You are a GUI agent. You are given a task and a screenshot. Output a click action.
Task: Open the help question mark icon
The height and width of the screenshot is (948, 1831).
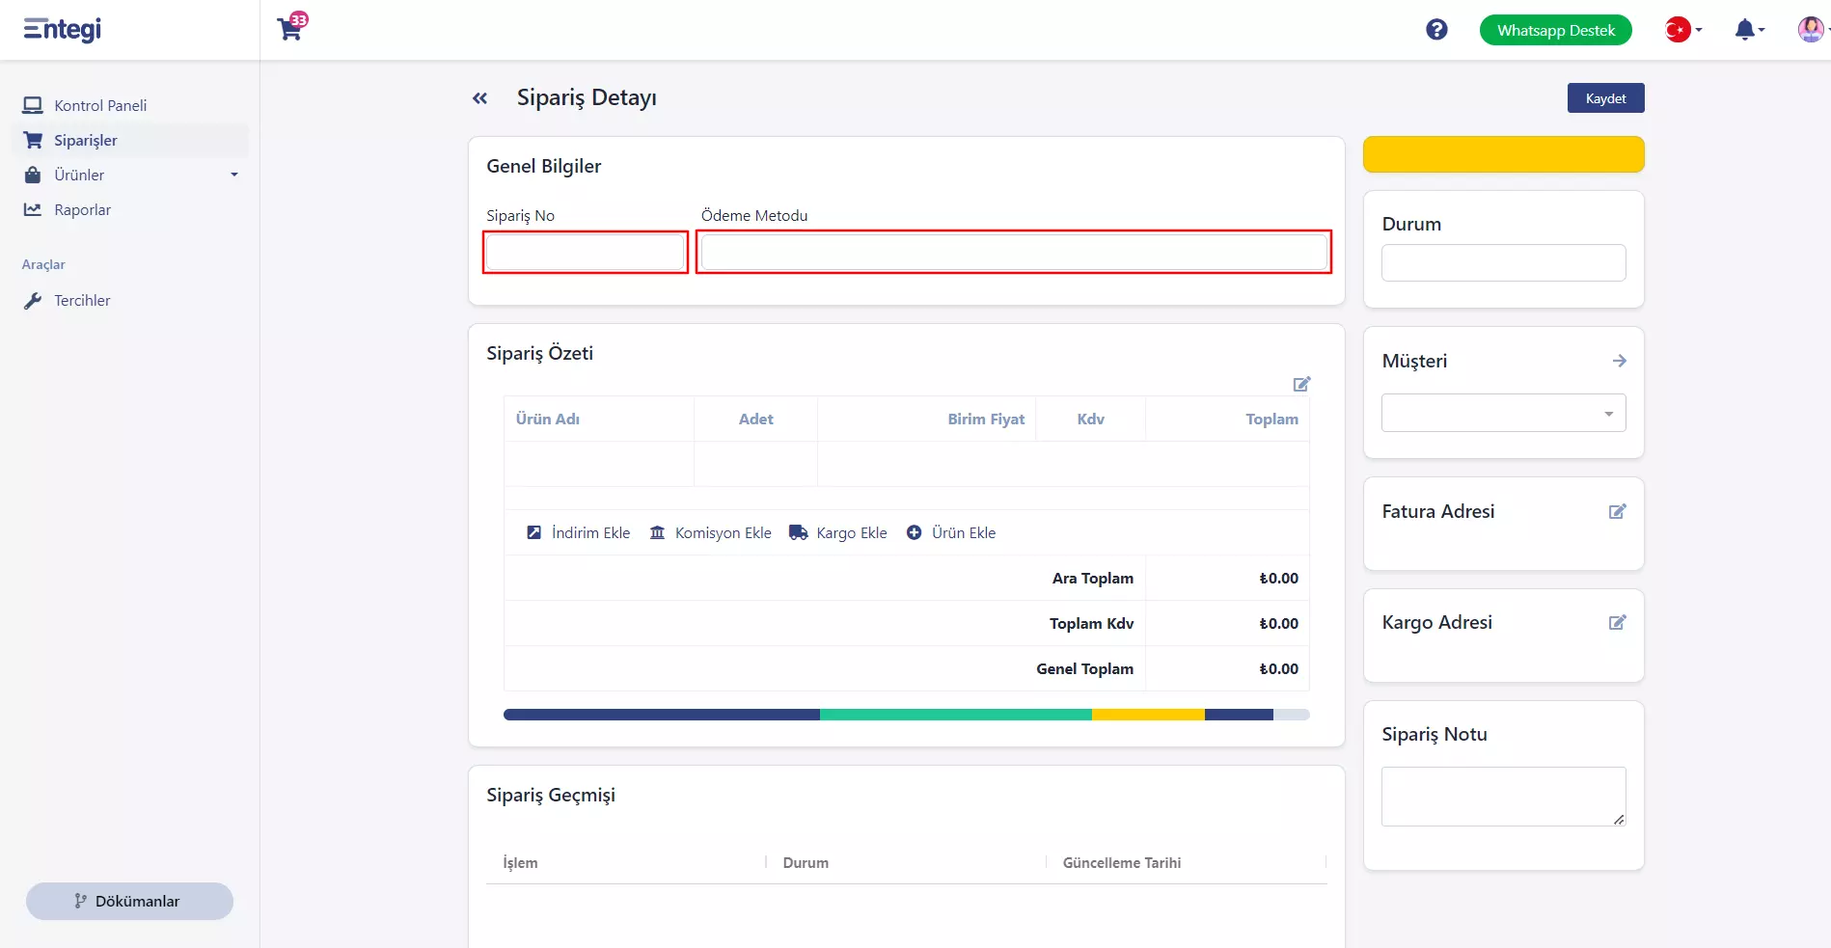click(x=1436, y=30)
